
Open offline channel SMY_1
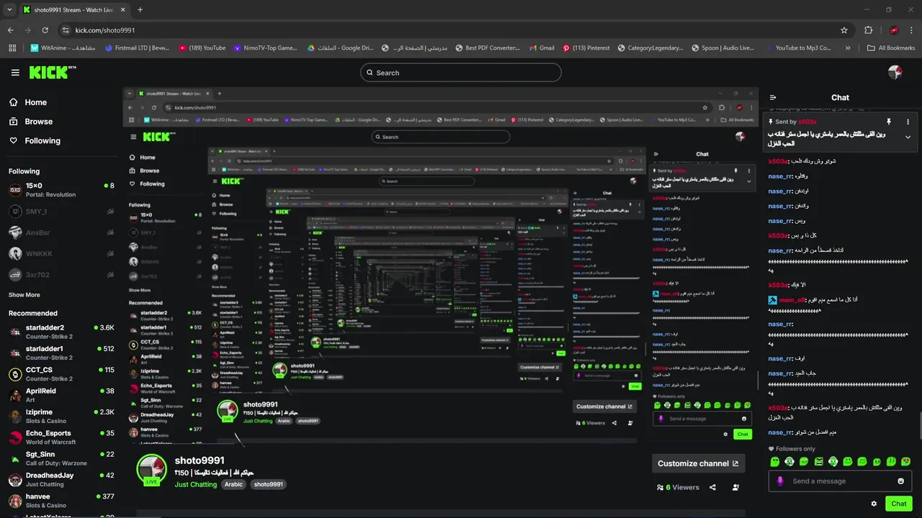(61, 212)
